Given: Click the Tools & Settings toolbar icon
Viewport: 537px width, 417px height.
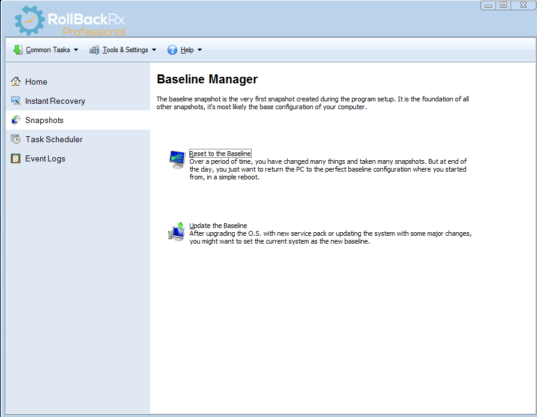Looking at the screenshot, I should [x=94, y=50].
